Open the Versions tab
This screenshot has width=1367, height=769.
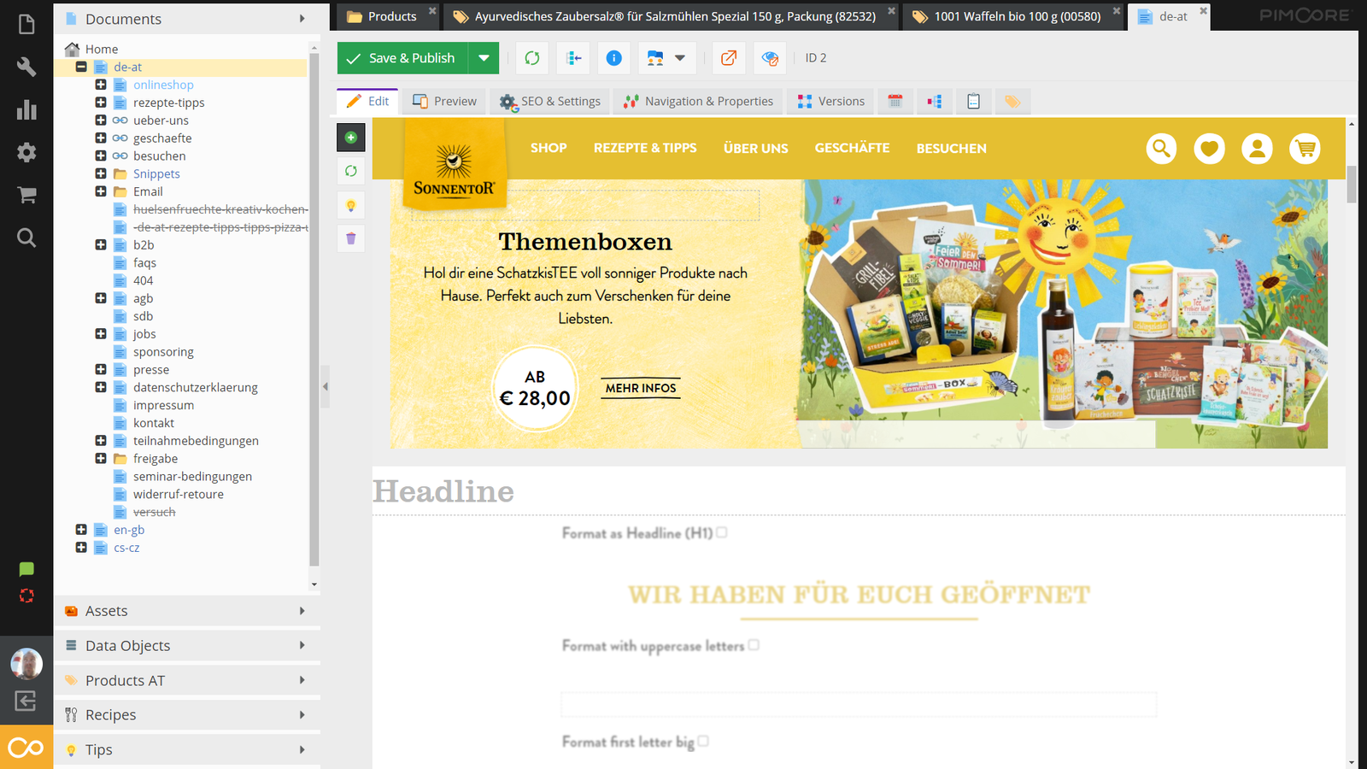(830, 102)
